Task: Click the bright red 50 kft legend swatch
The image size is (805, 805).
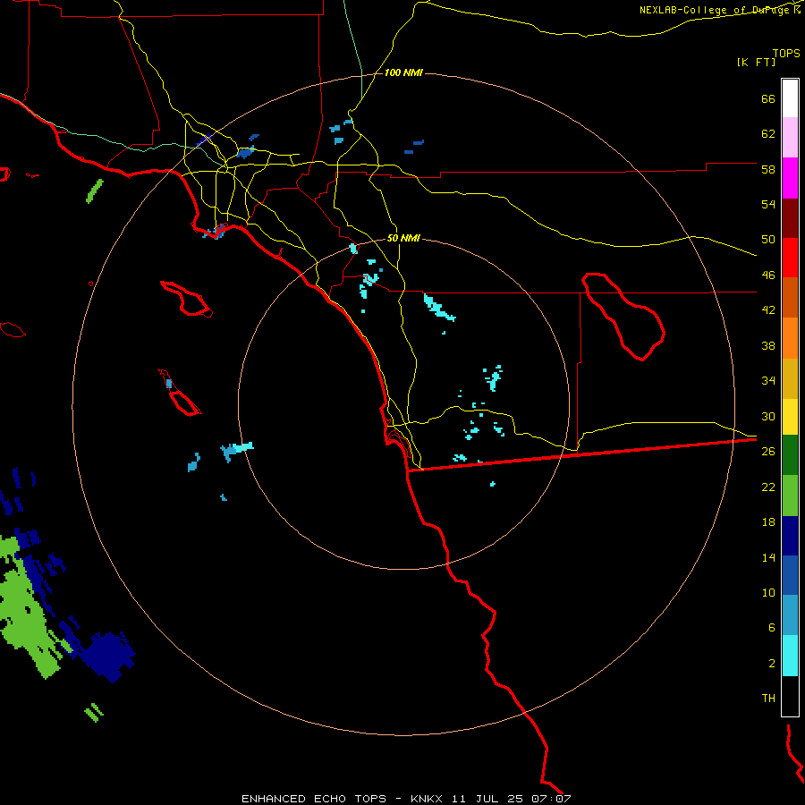Action: [790, 258]
